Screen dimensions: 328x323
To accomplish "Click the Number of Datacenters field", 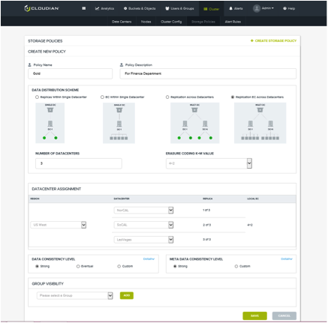I will pos(79,163).
